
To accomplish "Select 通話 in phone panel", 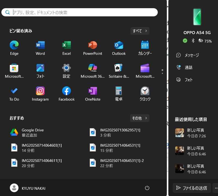I will [x=188, y=68].
